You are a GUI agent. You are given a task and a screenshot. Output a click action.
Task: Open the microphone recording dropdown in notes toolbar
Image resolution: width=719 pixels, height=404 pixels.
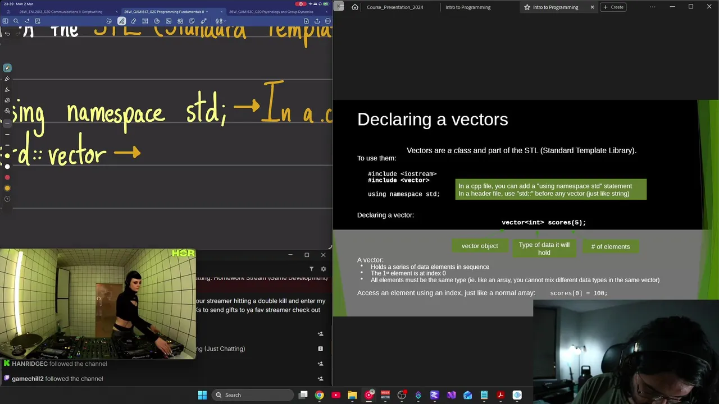point(220,21)
